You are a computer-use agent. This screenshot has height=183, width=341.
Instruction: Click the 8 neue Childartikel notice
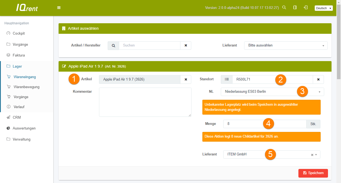(x=262, y=137)
